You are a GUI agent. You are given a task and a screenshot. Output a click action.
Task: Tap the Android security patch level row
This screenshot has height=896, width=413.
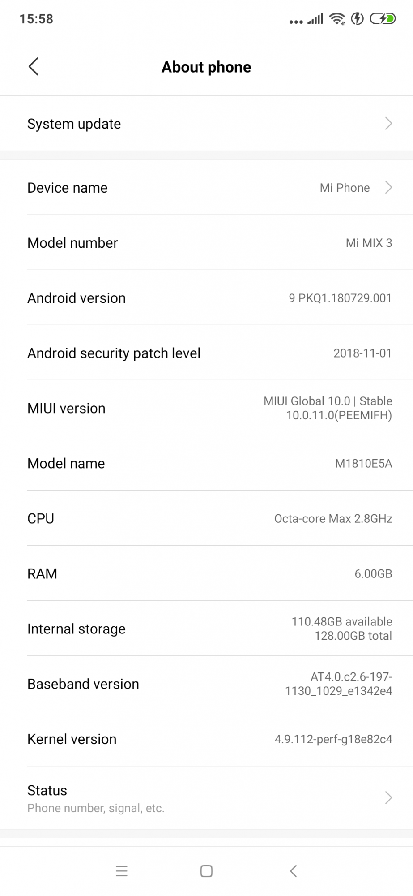pyautogui.click(x=206, y=353)
